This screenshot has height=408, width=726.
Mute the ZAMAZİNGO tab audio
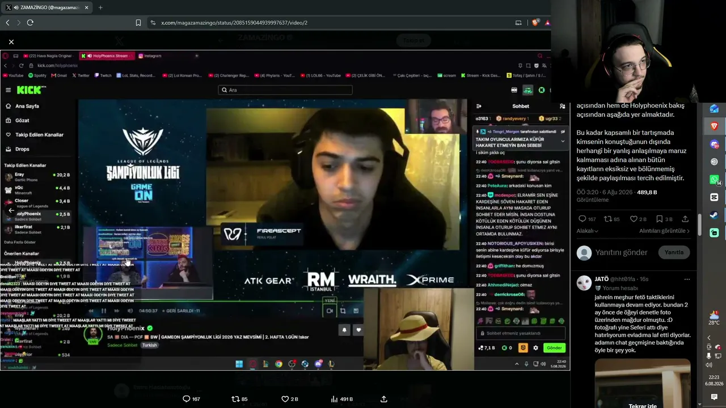pyautogui.click(x=15, y=7)
